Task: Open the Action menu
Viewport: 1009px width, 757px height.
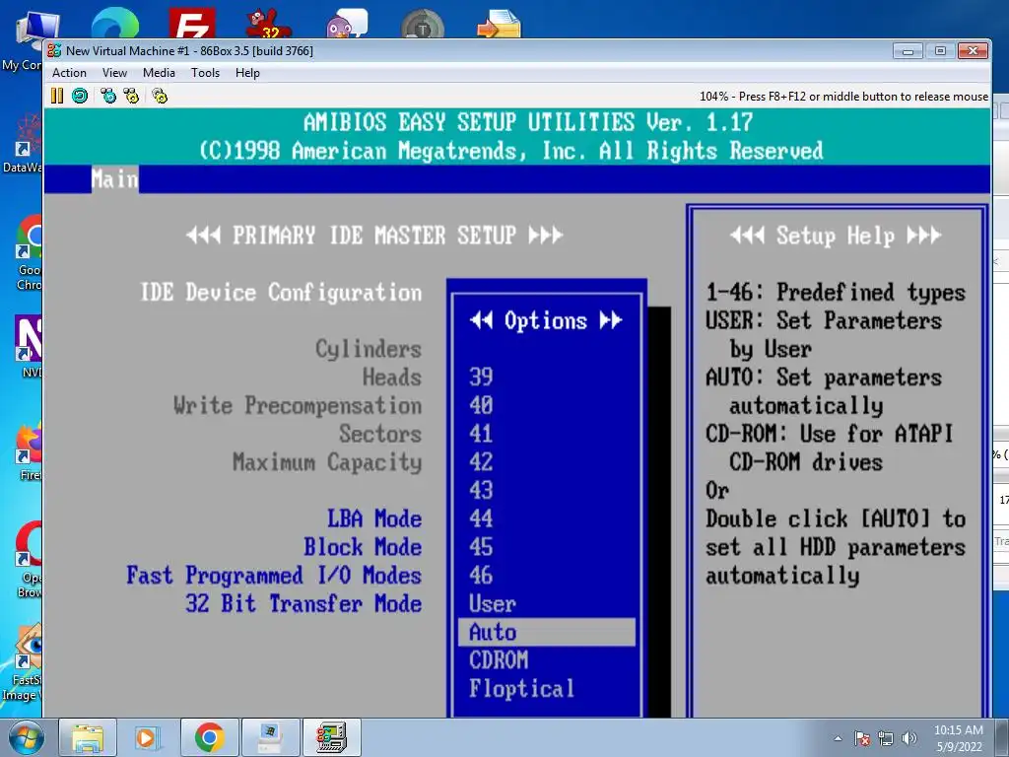Action: click(x=69, y=73)
